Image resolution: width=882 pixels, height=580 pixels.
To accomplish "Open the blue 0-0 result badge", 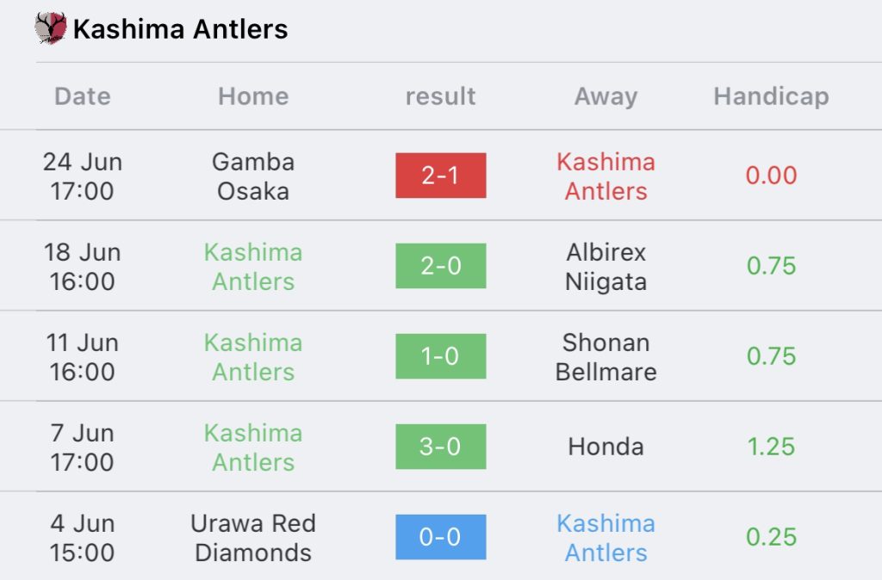I will click(440, 537).
